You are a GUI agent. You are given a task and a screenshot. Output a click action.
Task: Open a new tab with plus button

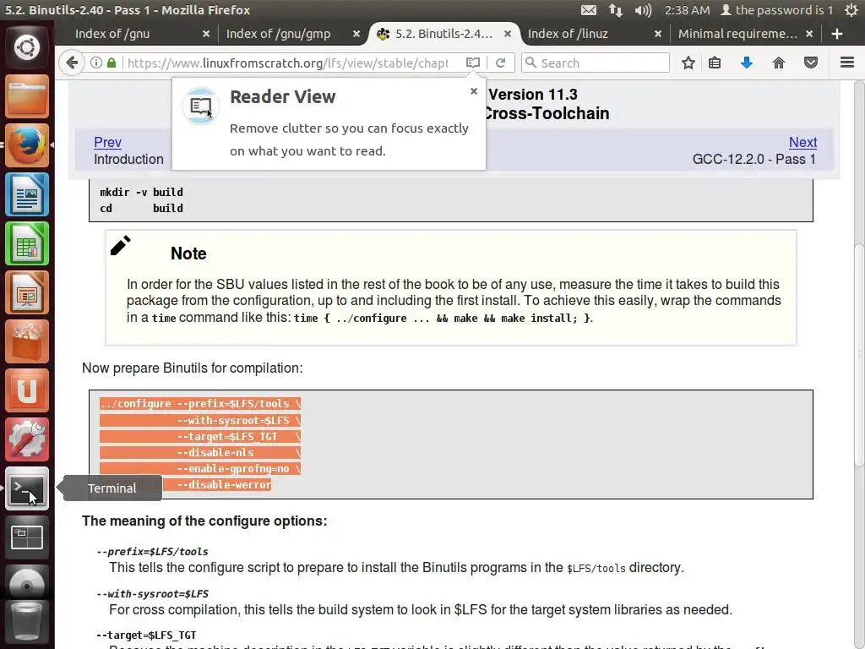[837, 34]
